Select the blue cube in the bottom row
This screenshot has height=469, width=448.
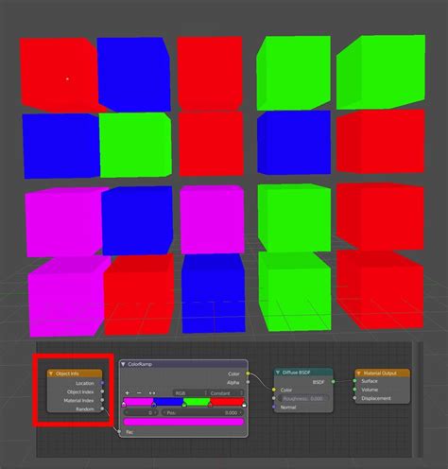point(214,293)
